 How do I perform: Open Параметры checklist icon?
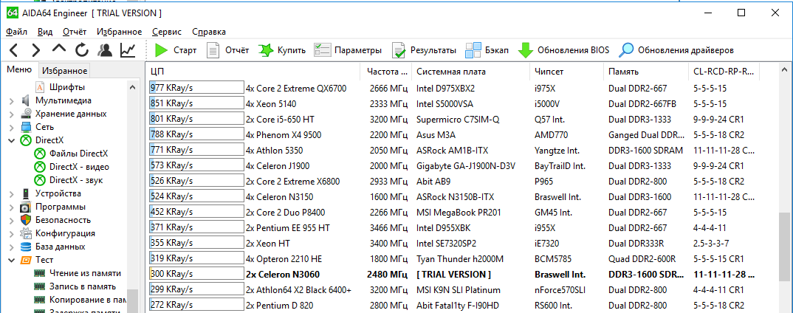[x=322, y=50]
